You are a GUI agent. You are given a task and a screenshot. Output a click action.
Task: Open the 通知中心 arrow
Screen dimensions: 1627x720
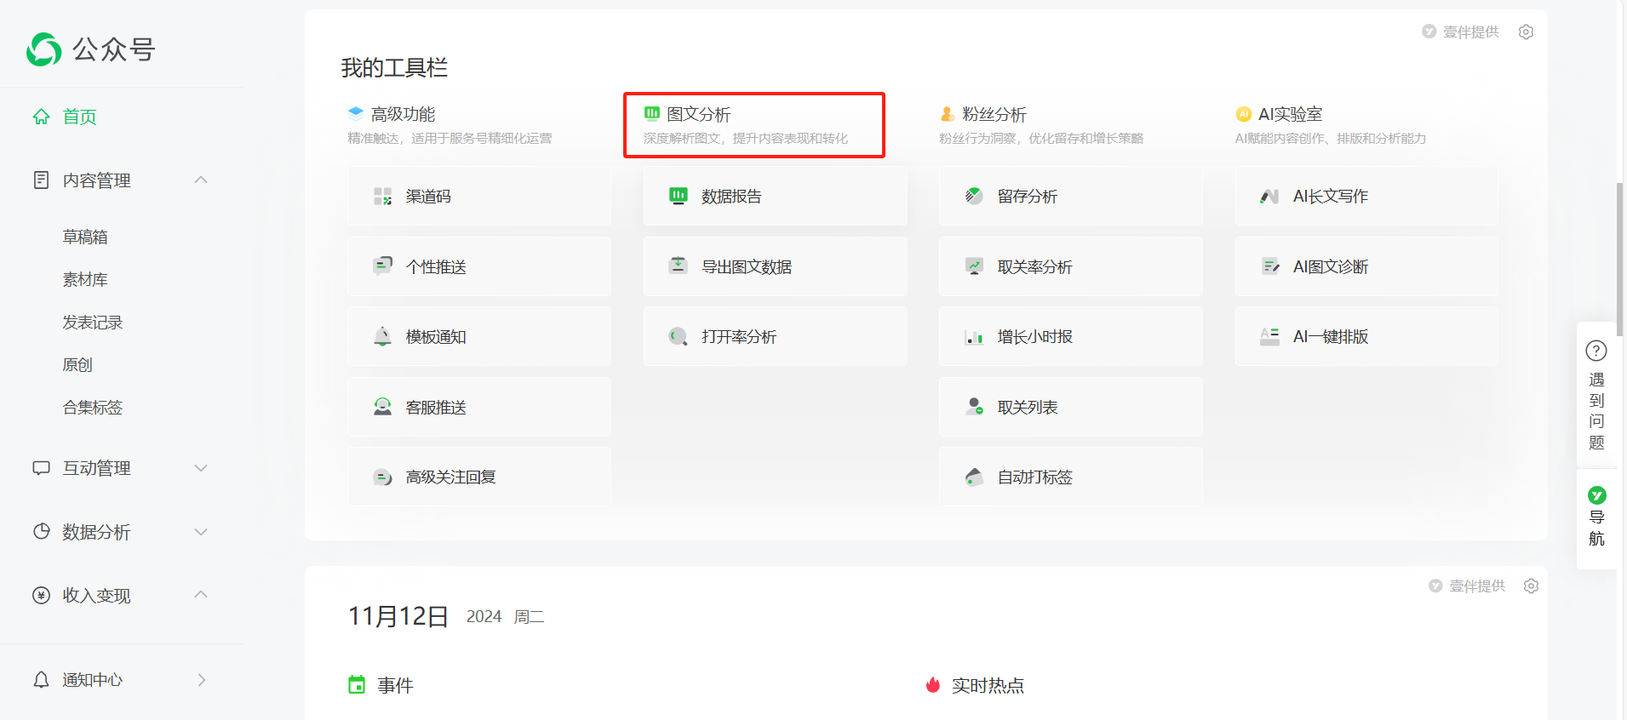click(202, 679)
